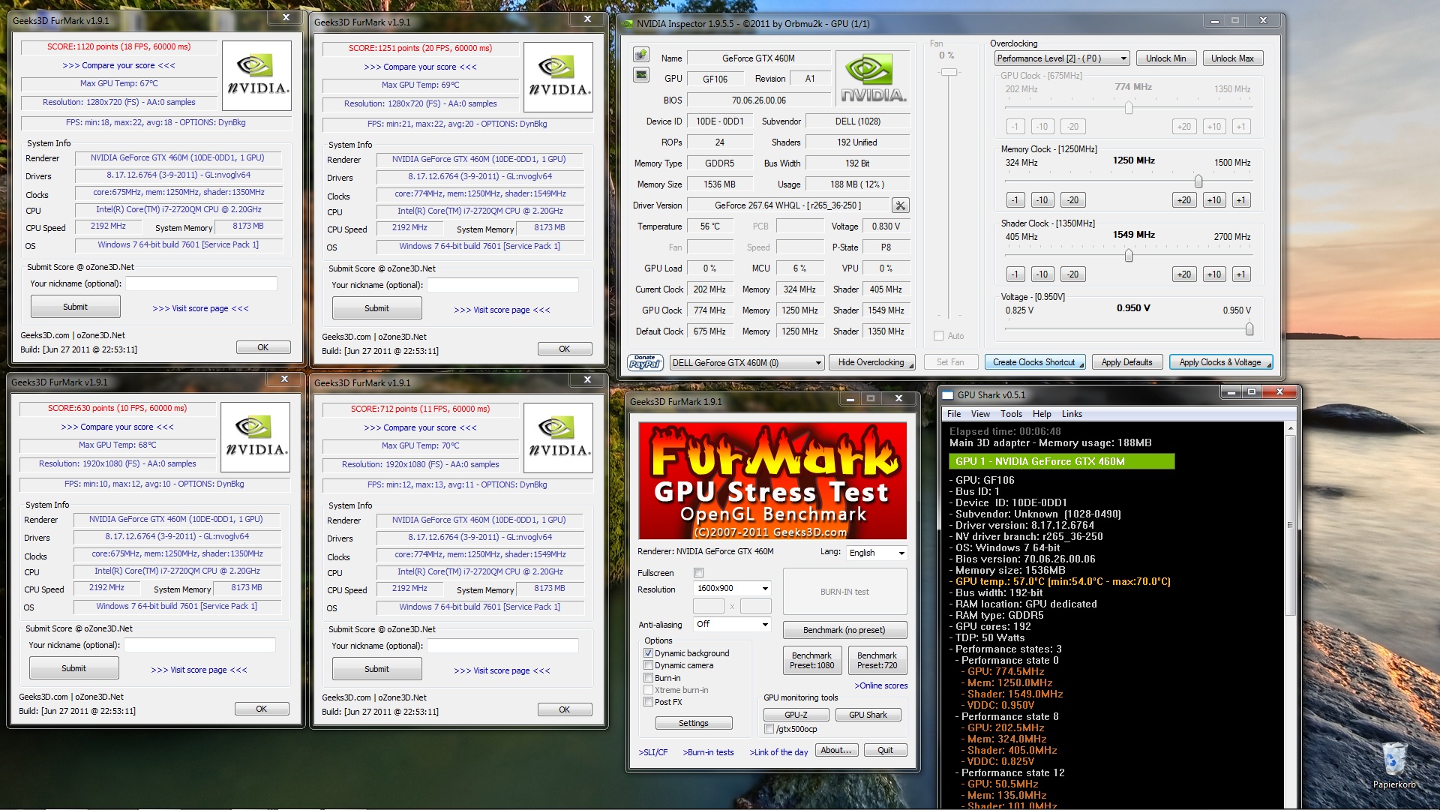Click the Quit button in FurMark
1440x810 pixels.
tap(886, 750)
